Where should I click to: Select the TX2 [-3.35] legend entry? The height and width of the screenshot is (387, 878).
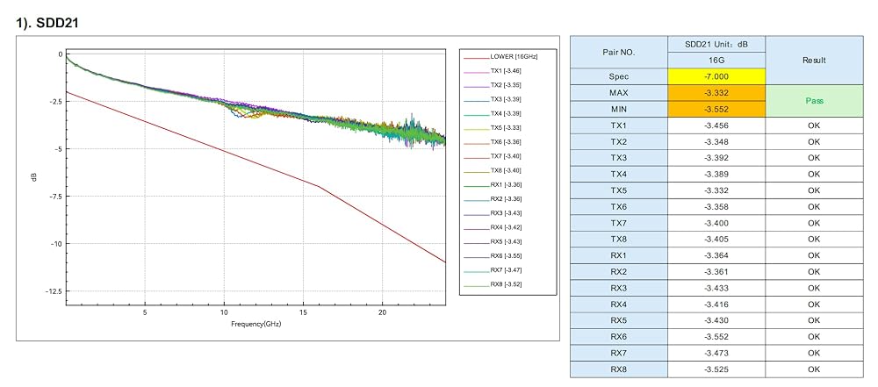coord(492,85)
